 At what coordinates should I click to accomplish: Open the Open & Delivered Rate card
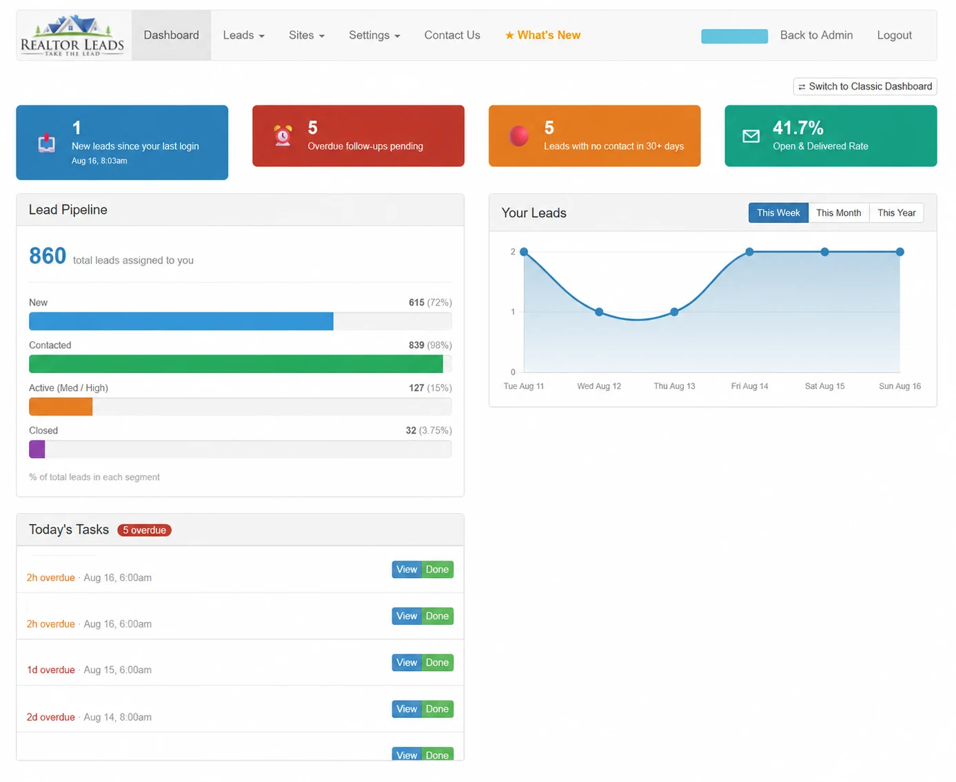point(831,136)
